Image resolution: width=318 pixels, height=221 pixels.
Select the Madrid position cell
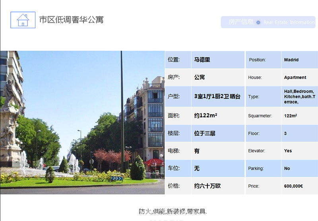(x=291, y=60)
